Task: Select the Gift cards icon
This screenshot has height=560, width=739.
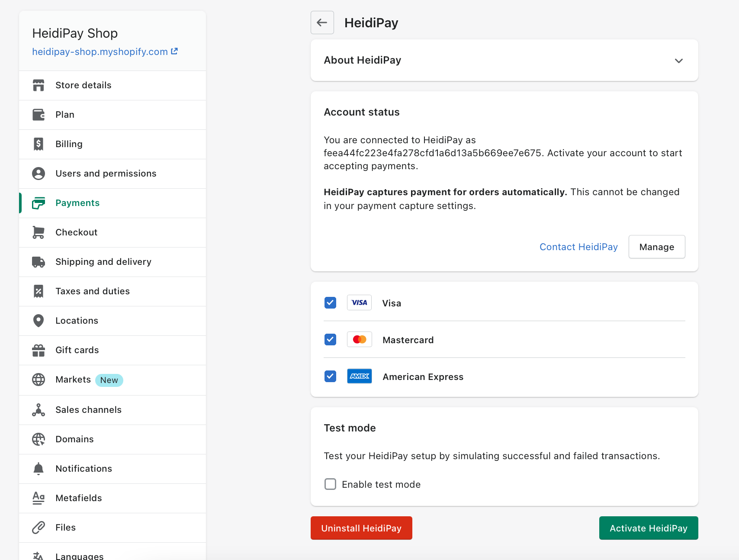Action: (x=39, y=350)
